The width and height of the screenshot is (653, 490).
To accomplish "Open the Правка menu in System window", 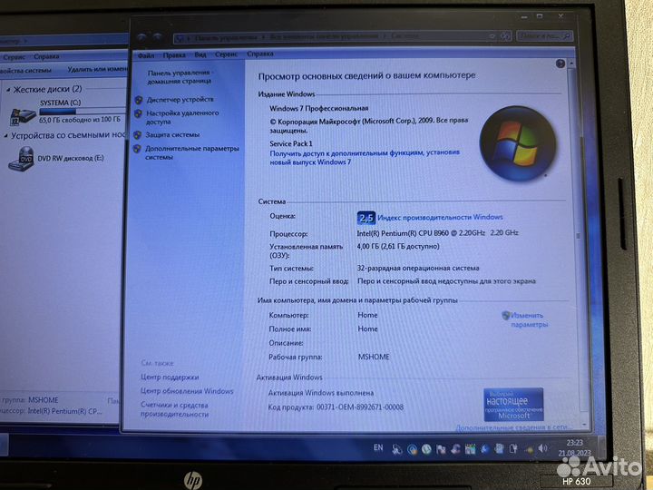I will pyautogui.click(x=174, y=55).
